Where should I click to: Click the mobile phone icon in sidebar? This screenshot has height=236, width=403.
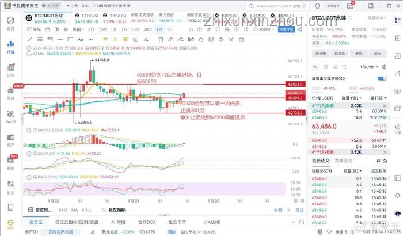10,207
